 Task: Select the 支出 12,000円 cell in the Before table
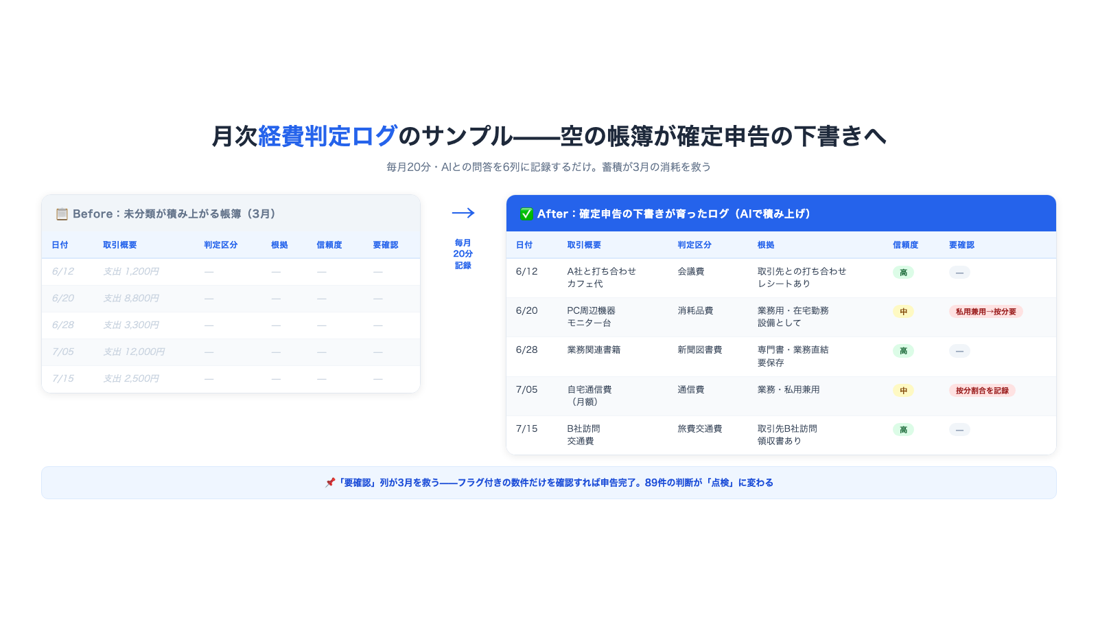[134, 352]
